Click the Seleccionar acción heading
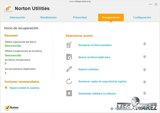 (x=79, y=36)
